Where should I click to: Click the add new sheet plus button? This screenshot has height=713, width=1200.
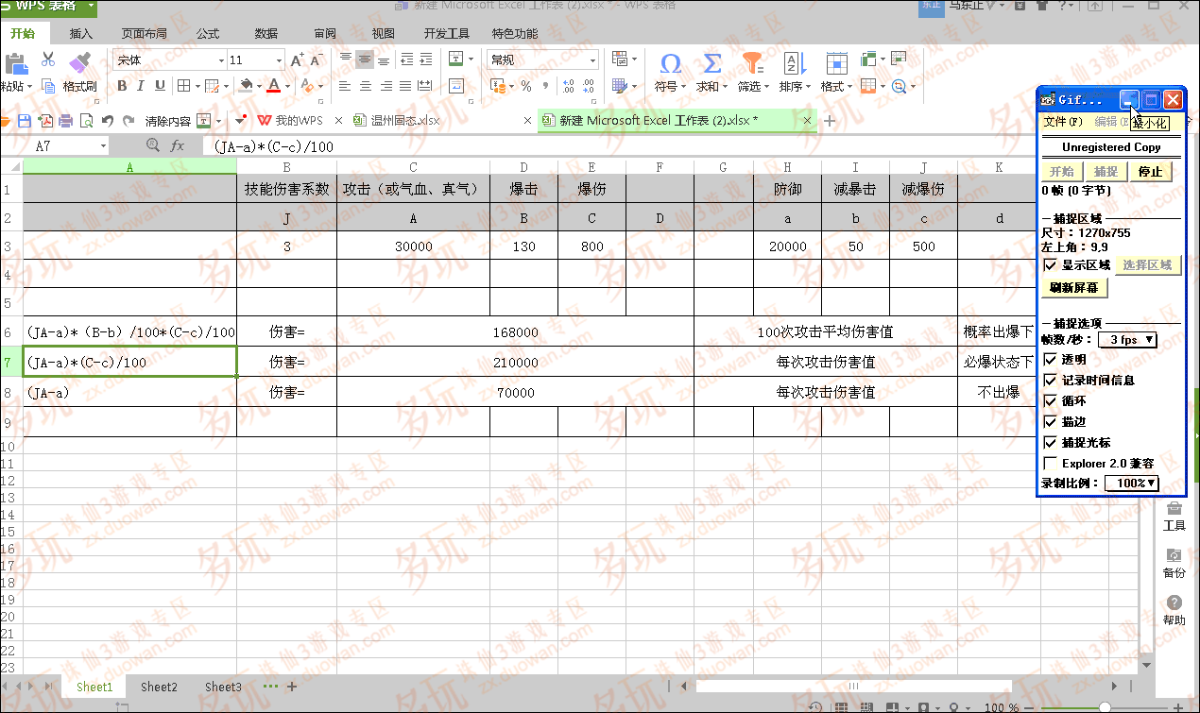pos(292,687)
